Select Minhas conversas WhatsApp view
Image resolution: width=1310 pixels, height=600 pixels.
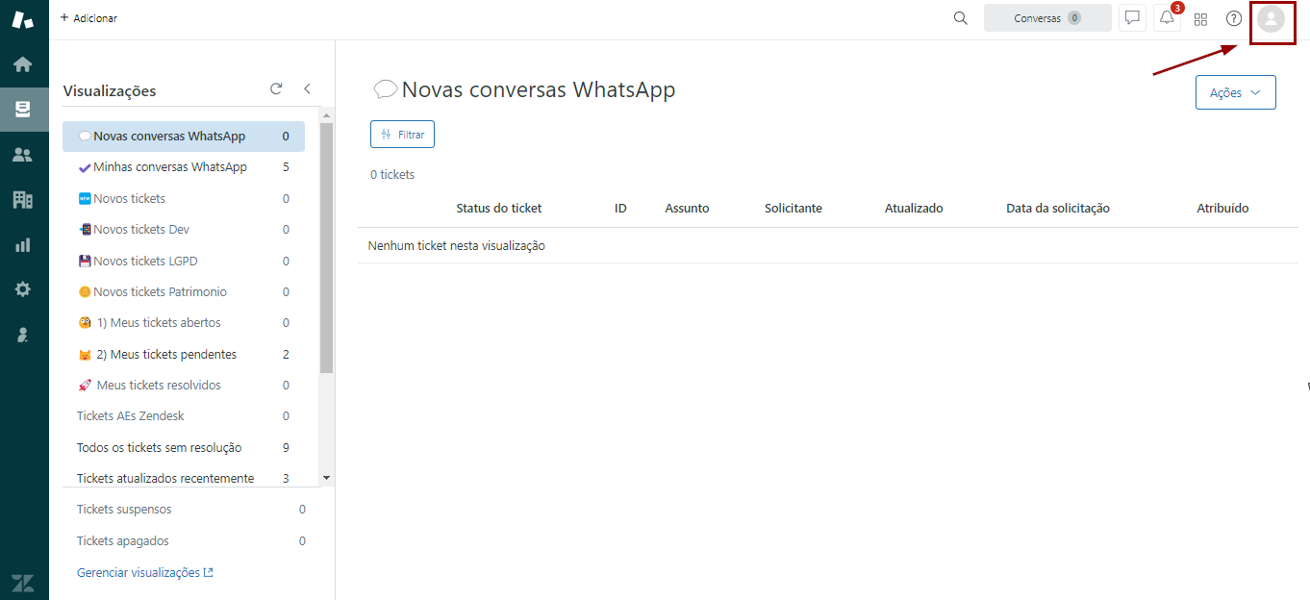tap(169, 167)
